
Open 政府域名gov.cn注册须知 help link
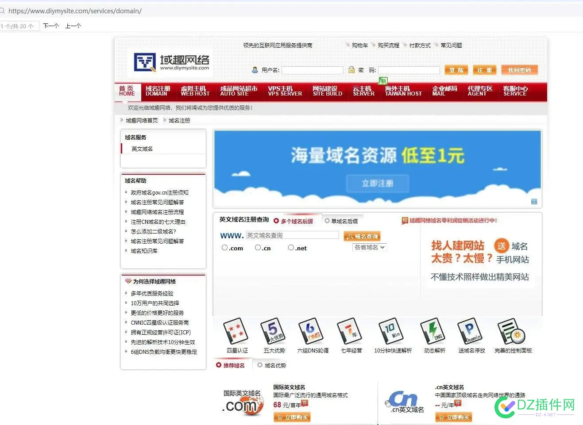159,192
